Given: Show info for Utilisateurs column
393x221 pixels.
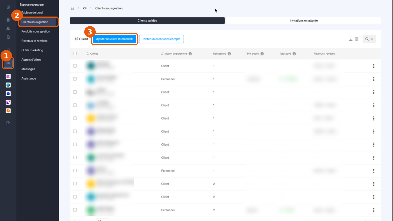Looking at the screenshot, I should pos(229,54).
